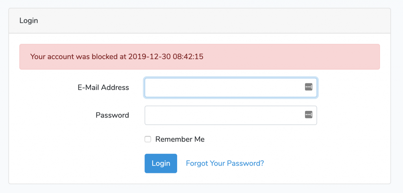The height and width of the screenshot is (193, 403).
Task: Click the password manager icon in E-Mail field
Action: click(x=309, y=87)
